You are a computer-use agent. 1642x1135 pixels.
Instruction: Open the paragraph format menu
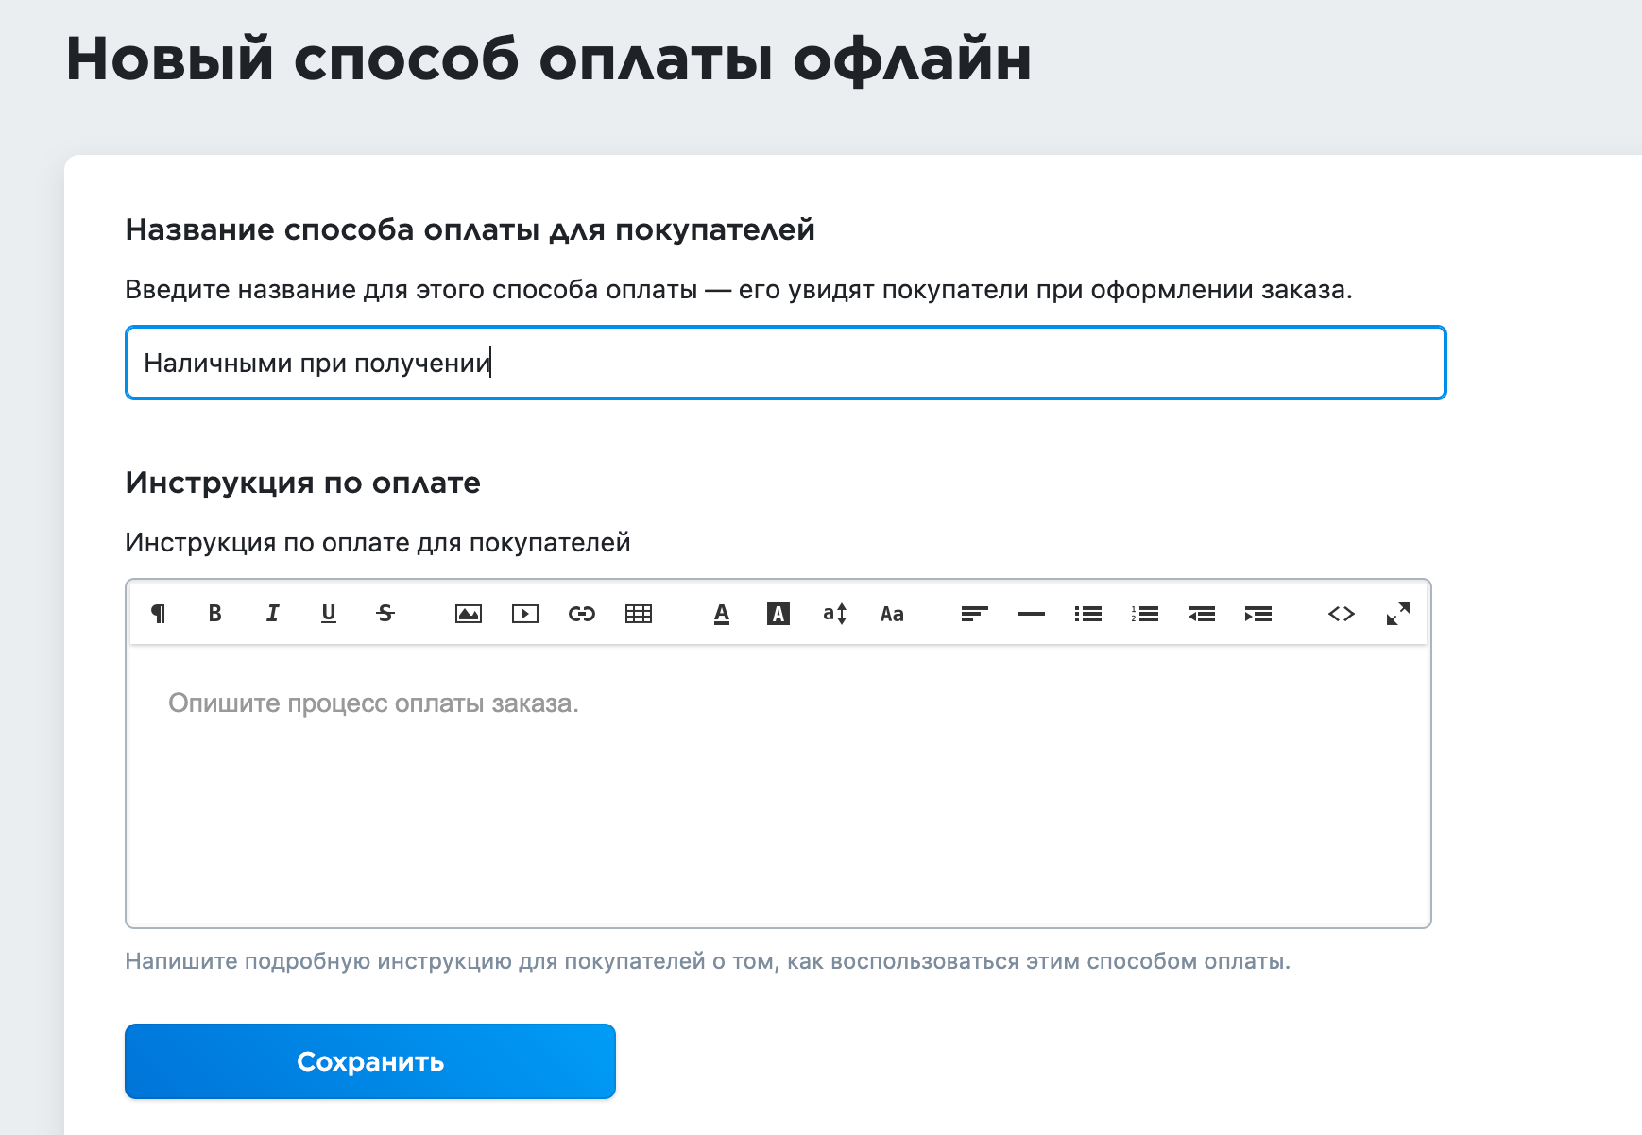(159, 614)
